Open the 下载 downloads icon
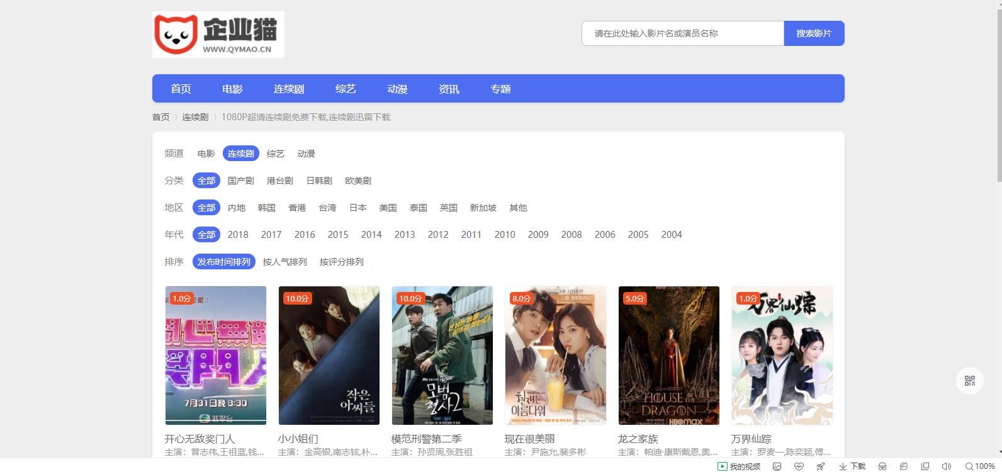Image resolution: width=1002 pixels, height=472 pixels. tap(852, 466)
